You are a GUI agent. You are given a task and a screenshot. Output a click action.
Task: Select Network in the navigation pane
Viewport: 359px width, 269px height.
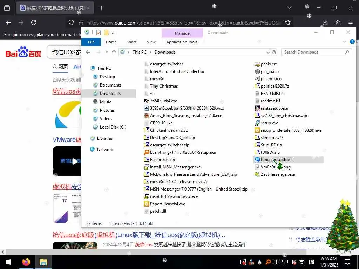(x=105, y=150)
